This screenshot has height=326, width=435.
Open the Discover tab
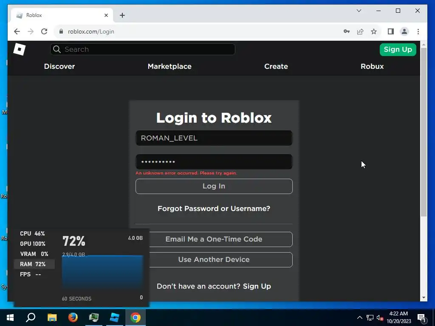[x=59, y=66]
